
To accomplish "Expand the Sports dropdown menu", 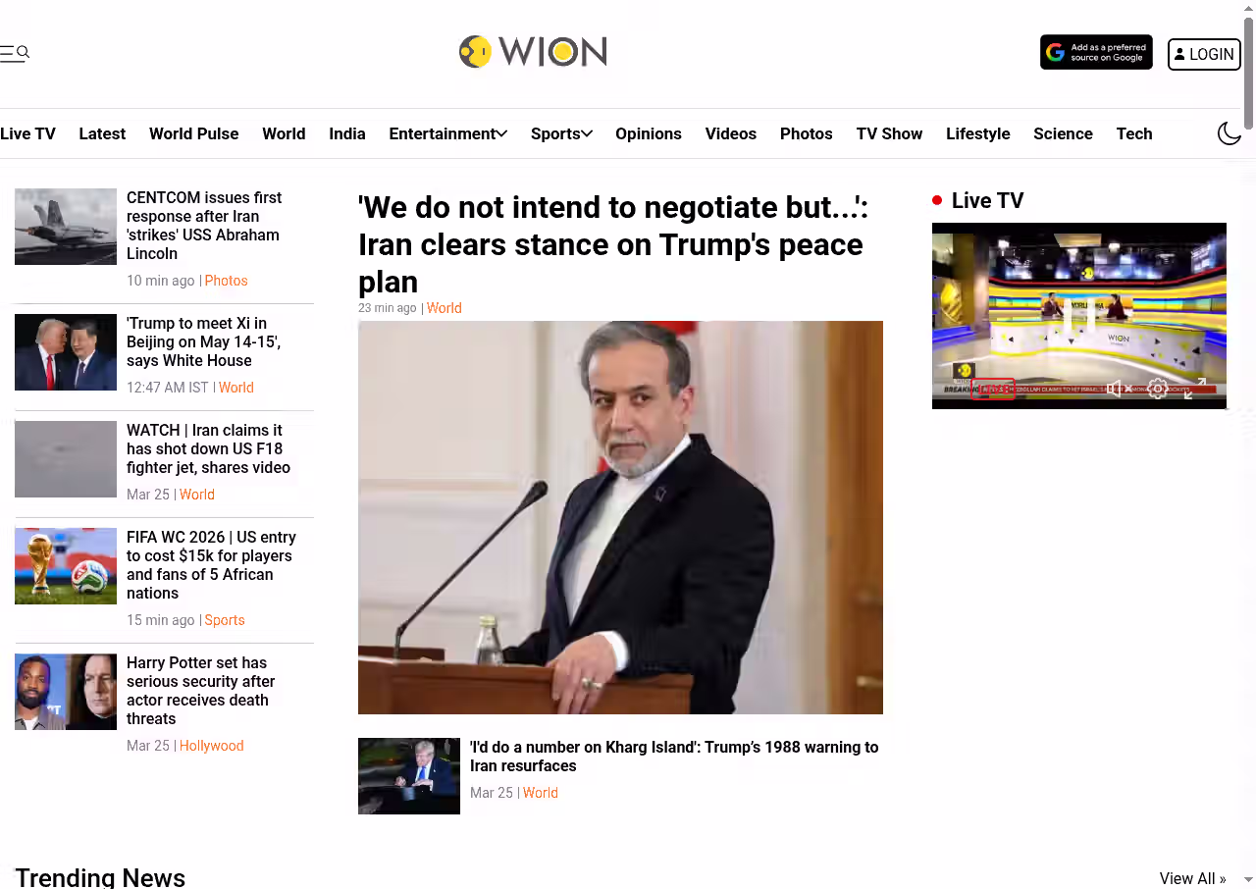I will [561, 133].
